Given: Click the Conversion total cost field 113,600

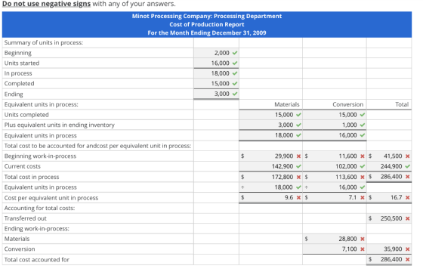Looking at the screenshot, I should tap(335, 177).
